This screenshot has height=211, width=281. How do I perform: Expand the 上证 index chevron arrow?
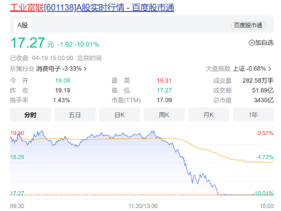(270, 69)
